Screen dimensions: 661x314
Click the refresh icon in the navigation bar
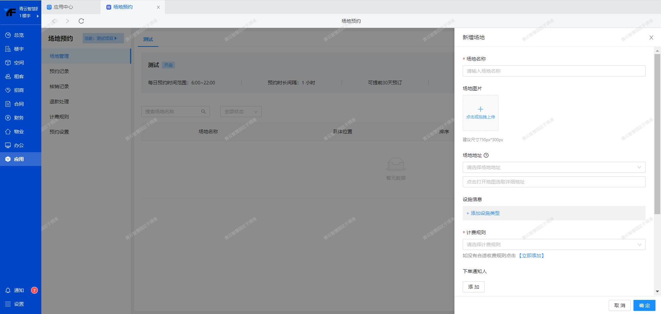[81, 21]
